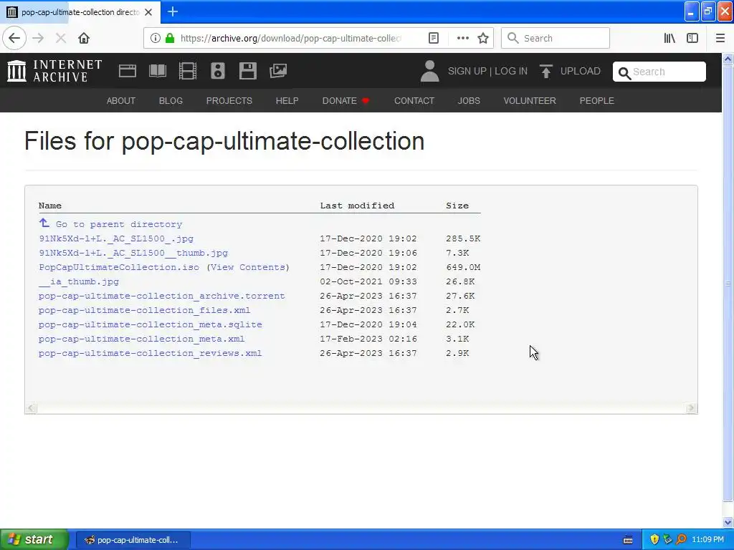This screenshot has width=734, height=550.
Task: Click the upload arrow icon
Action: coord(545,71)
